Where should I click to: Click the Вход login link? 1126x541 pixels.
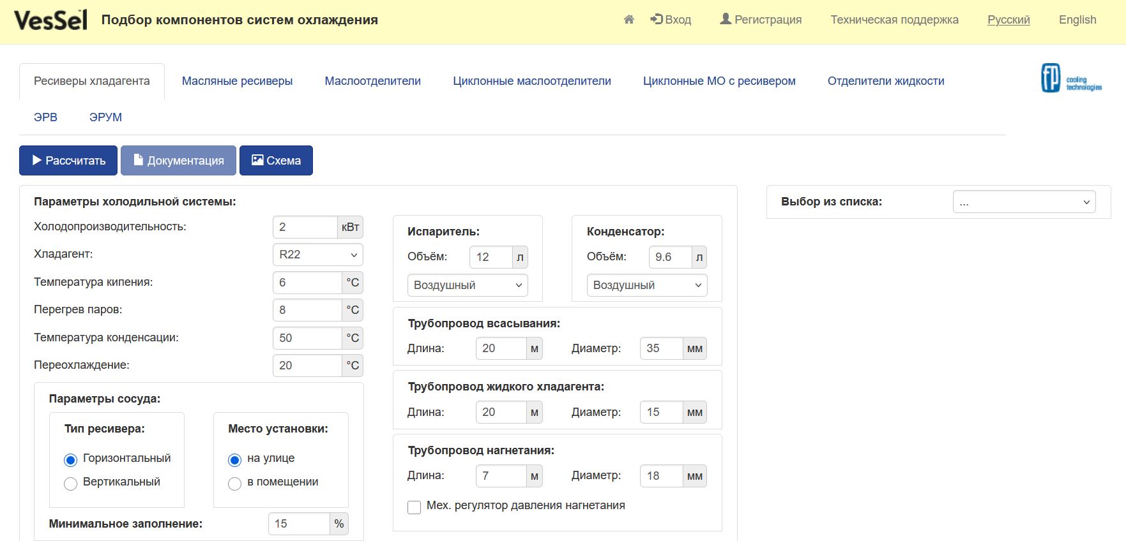[x=671, y=20]
